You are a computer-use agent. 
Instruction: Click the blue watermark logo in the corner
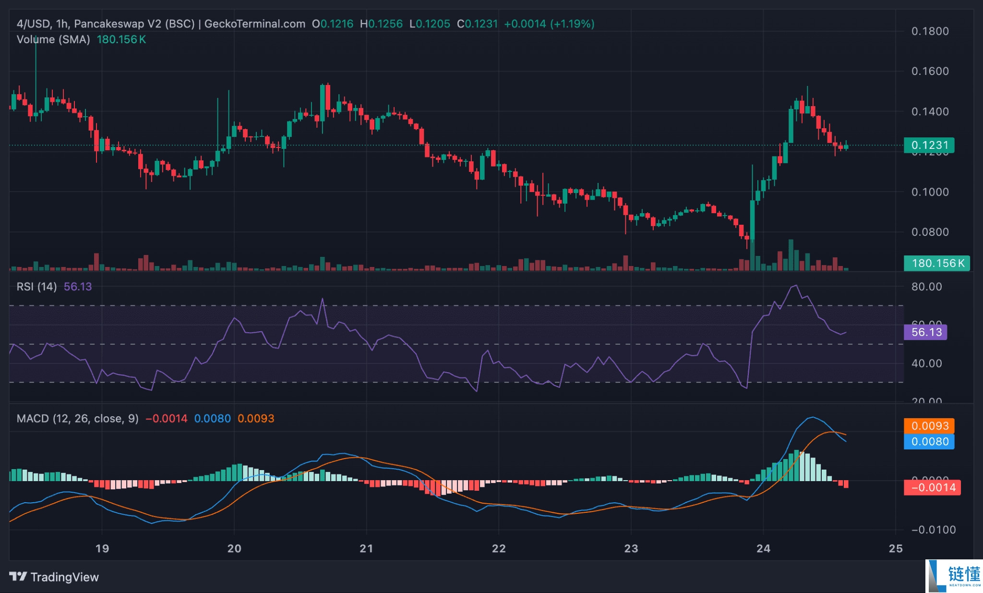(x=954, y=576)
